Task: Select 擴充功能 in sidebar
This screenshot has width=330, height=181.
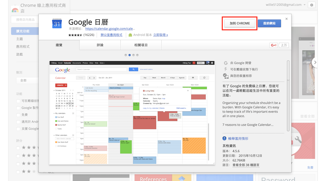Action: [25, 31]
